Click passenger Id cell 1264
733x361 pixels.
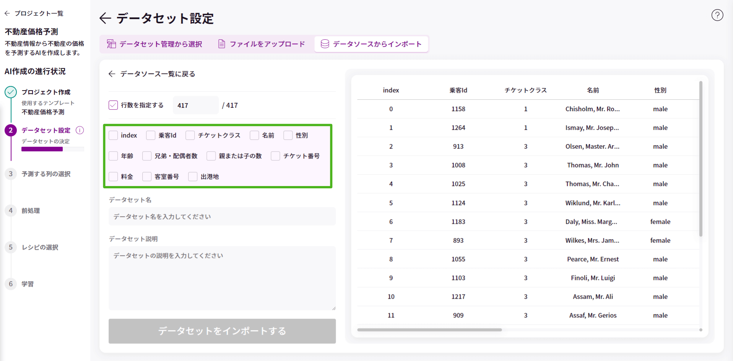458,128
